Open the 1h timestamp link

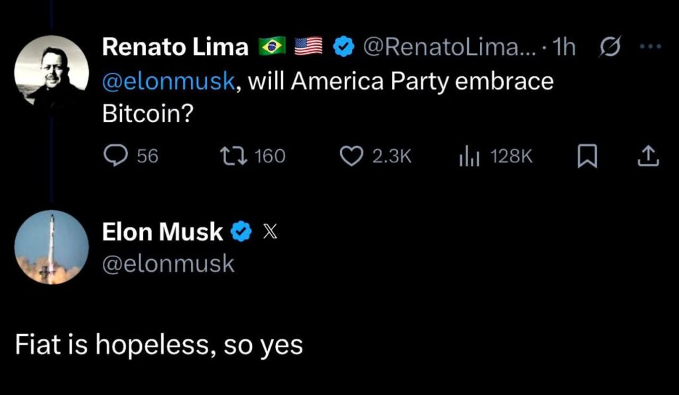point(564,46)
